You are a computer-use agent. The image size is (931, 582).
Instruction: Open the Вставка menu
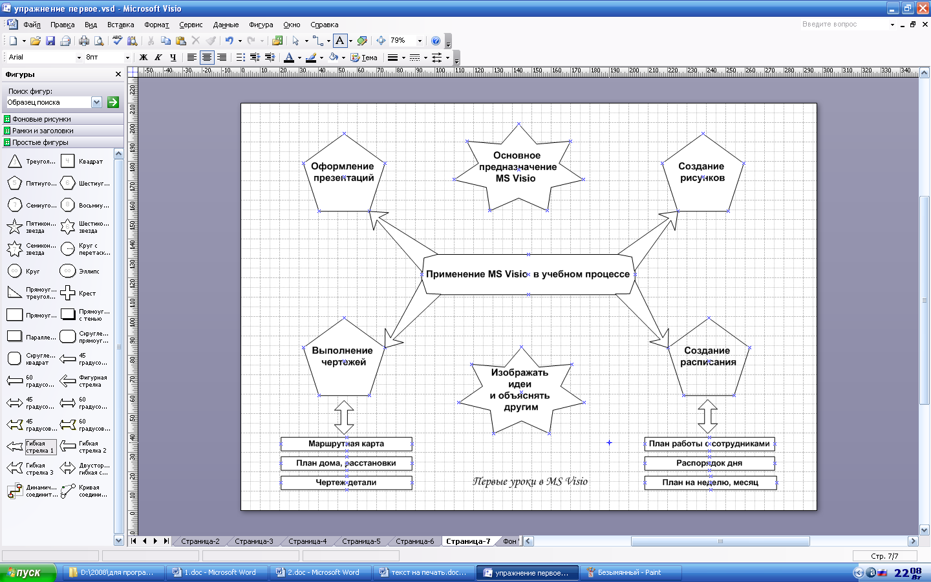pyautogui.click(x=121, y=25)
